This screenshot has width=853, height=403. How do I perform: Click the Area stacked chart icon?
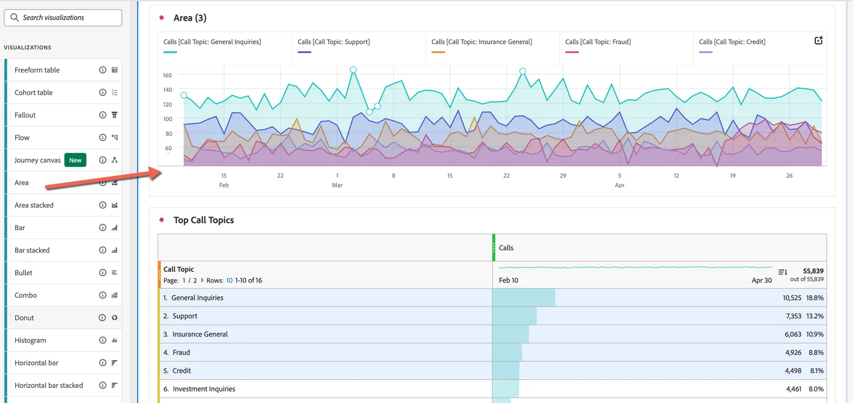tap(114, 205)
